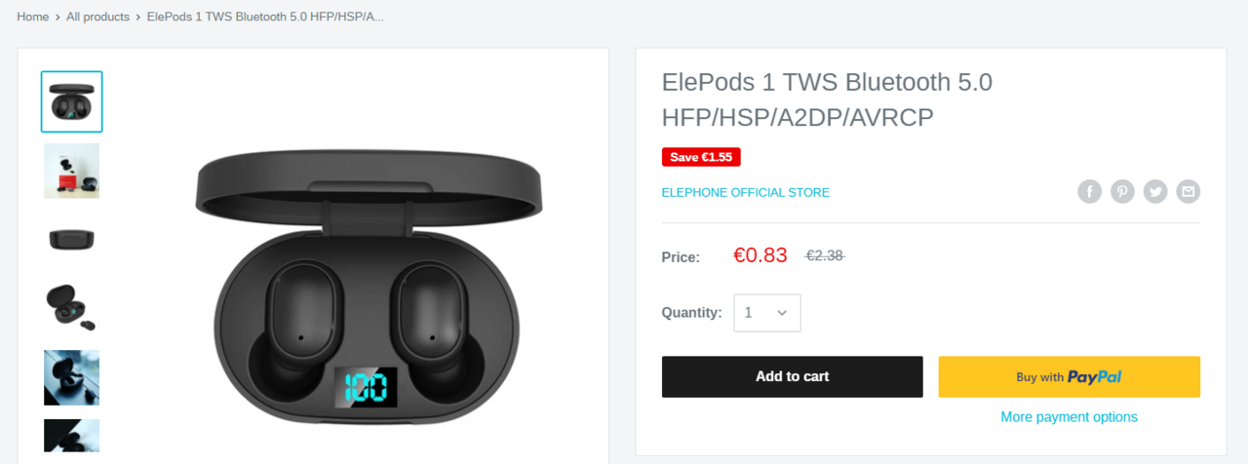Open the Quantity dropdown
This screenshot has height=464, width=1248.
767,313
